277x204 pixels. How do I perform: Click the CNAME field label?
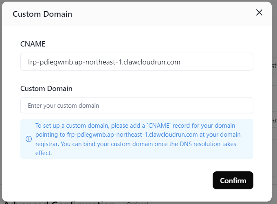coord(33,44)
